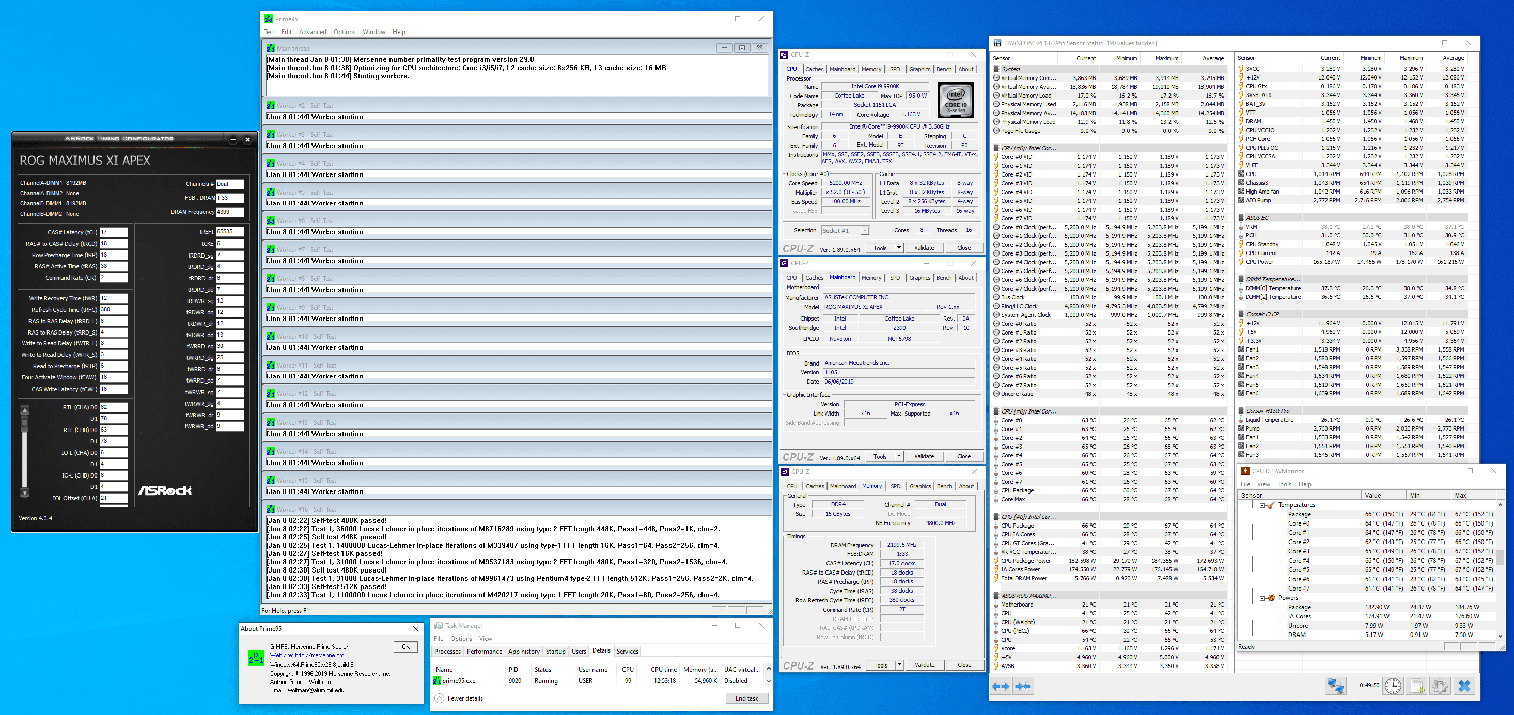Click the HWiNFO64 title bar icon

[x=997, y=43]
